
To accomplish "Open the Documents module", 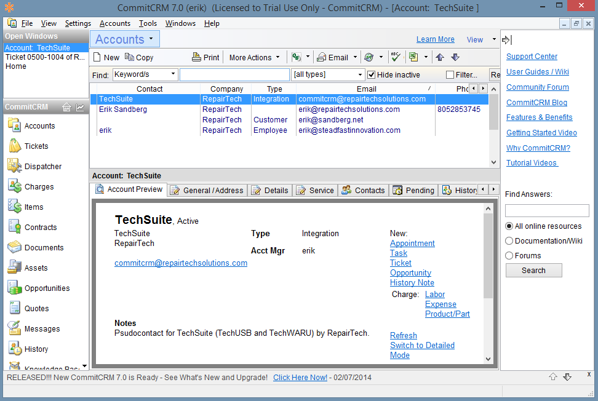I will click(36, 247).
